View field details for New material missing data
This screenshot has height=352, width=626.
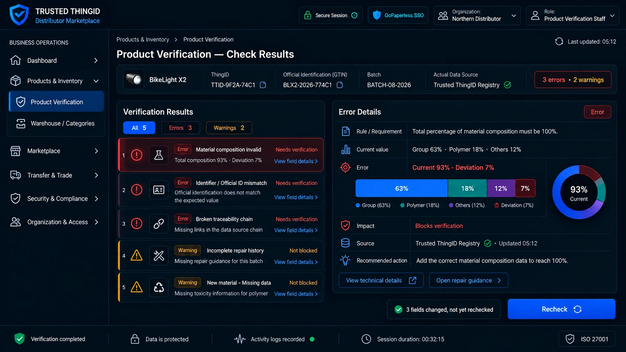click(x=296, y=294)
